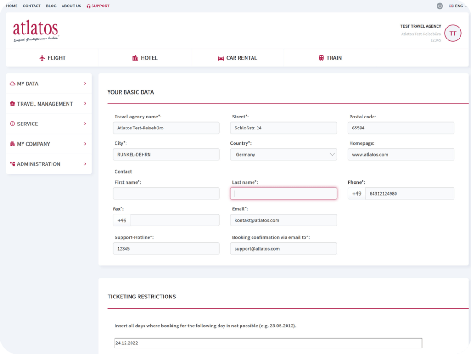The image size is (471, 354).
Task: Click the First name input field
Action: pos(166,194)
